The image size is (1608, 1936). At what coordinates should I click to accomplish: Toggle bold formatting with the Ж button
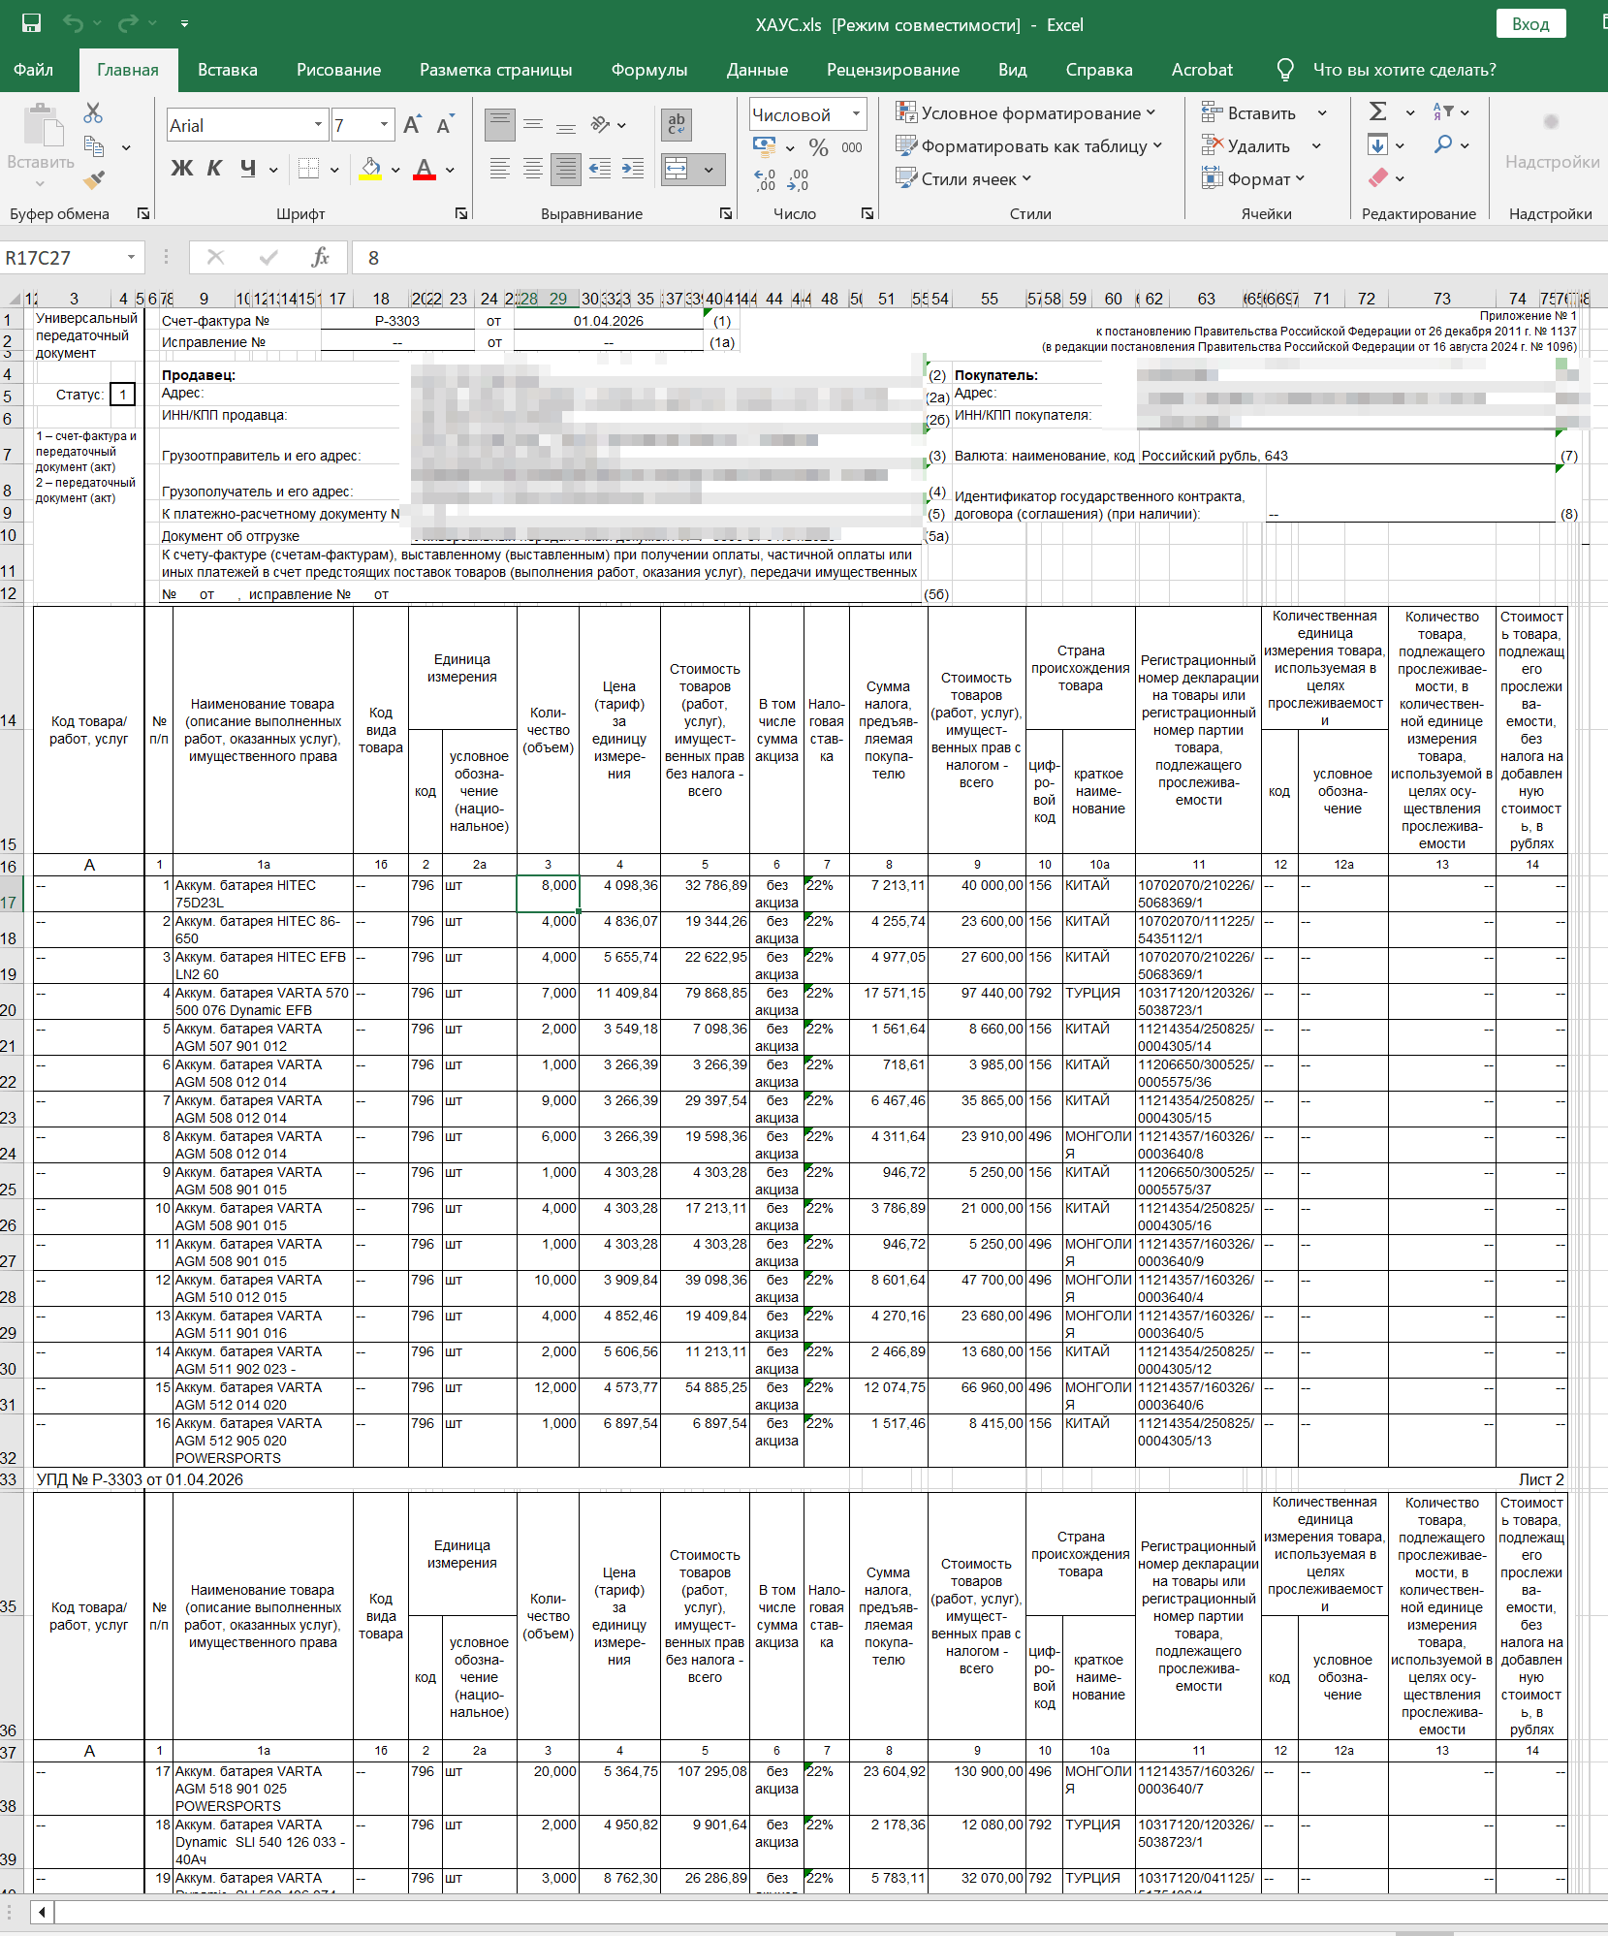pyautogui.click(x=181, y=169)
